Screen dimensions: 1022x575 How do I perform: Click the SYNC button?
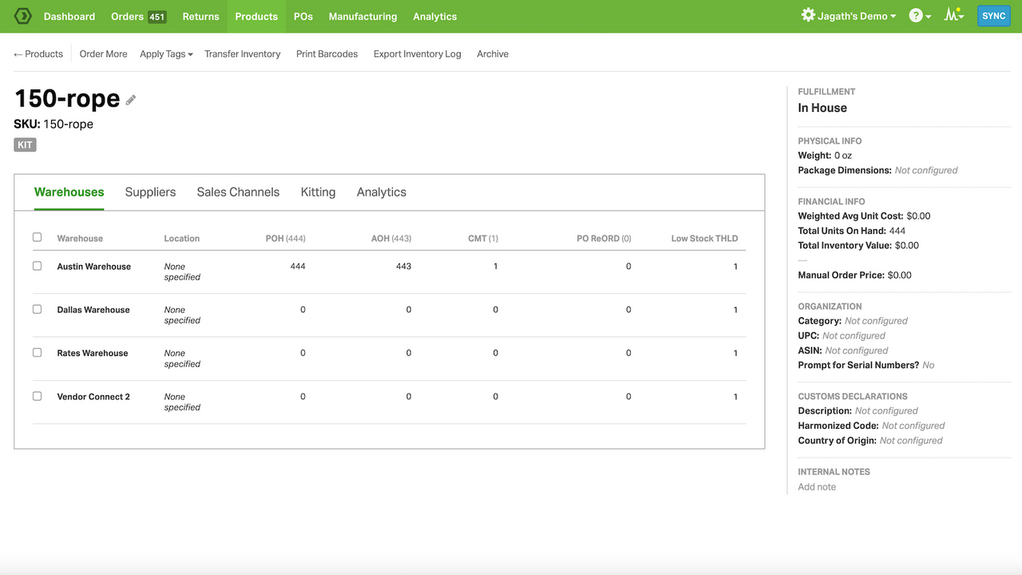click(994, 16)
